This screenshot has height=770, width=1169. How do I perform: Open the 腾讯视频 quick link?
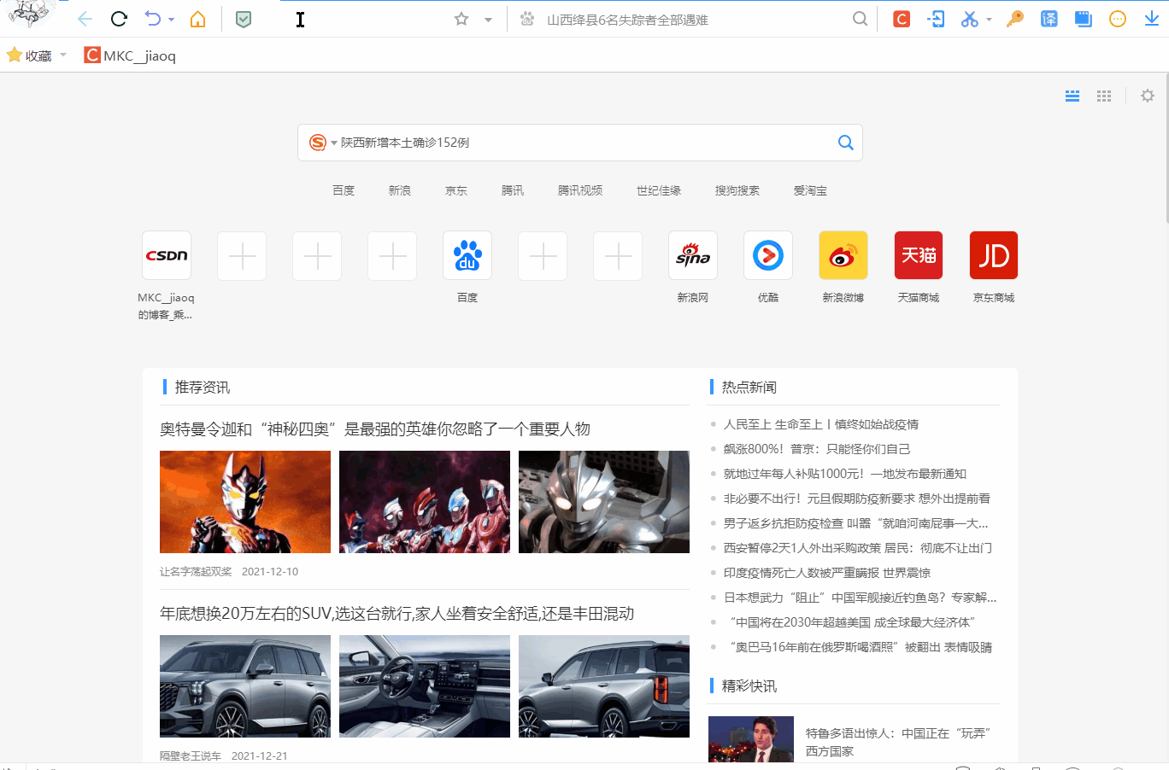(580, 190)
